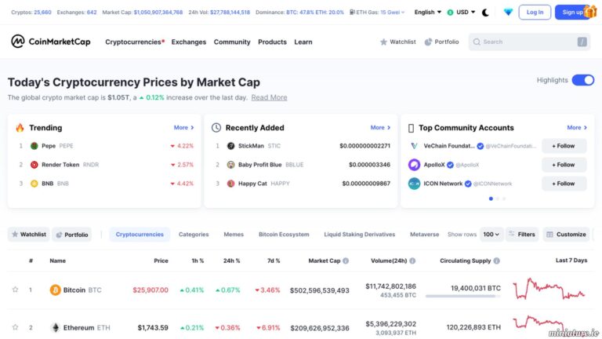Follow VeChain Foundation account

point(564,146)
